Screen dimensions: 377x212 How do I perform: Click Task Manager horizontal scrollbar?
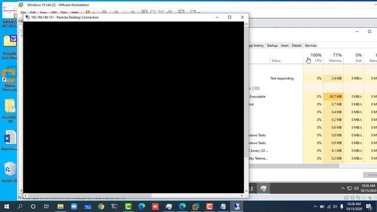tap(294, 166)
